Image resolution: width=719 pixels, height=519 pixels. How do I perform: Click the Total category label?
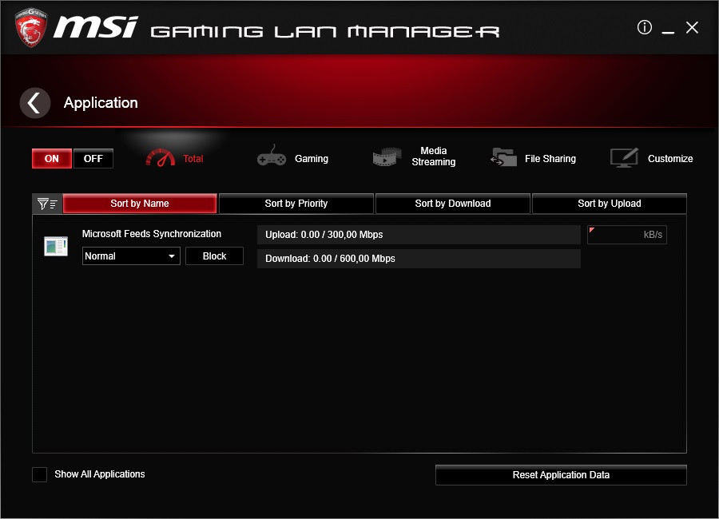(x=193, y=159)
